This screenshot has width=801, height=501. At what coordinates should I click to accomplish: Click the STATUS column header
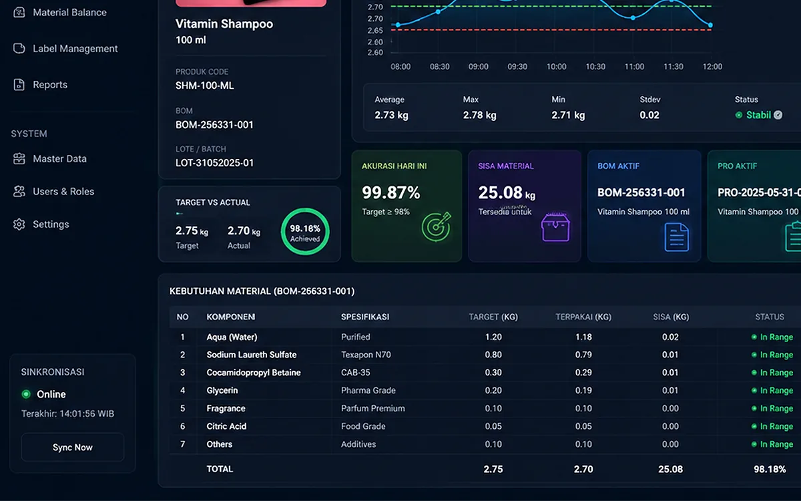coord(770,317)
